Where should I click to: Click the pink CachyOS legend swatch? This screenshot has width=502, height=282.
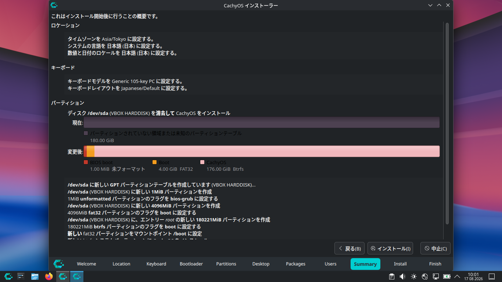tap(202, 162)
